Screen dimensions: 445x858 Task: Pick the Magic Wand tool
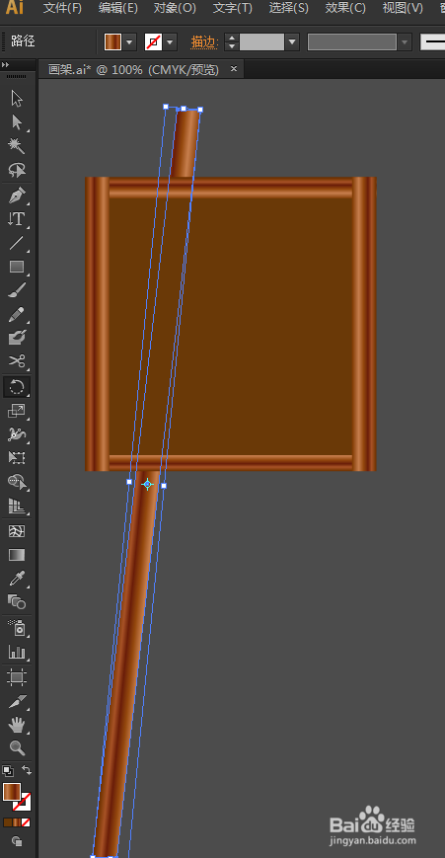pyautogui.click(x=17, y=146)
